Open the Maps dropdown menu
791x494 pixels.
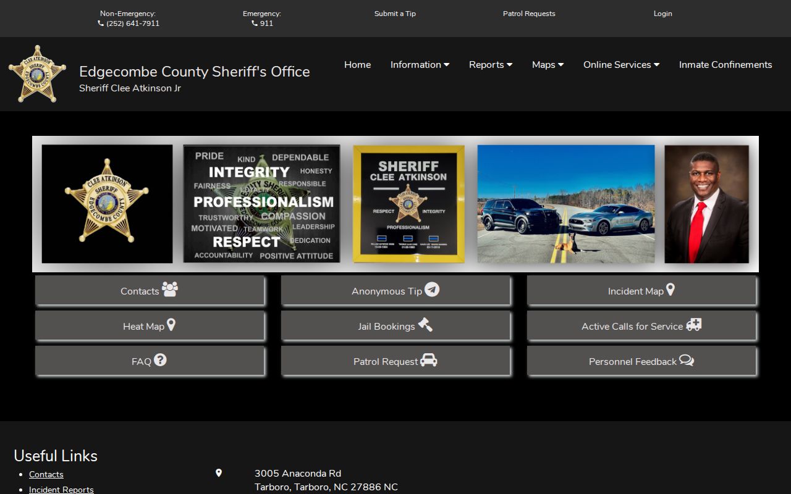548,65
